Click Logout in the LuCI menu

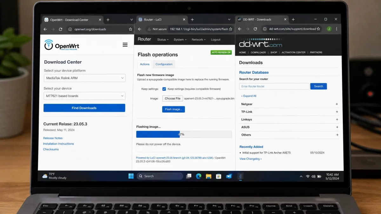click(216, 40)
